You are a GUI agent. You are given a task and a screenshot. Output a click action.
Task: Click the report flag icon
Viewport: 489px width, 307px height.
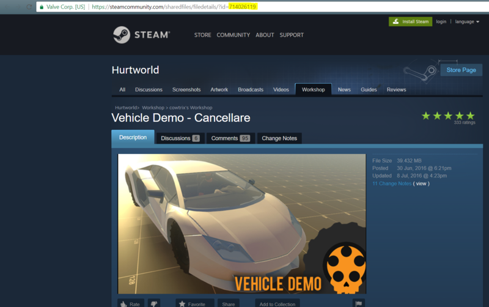tap(359, 304)
